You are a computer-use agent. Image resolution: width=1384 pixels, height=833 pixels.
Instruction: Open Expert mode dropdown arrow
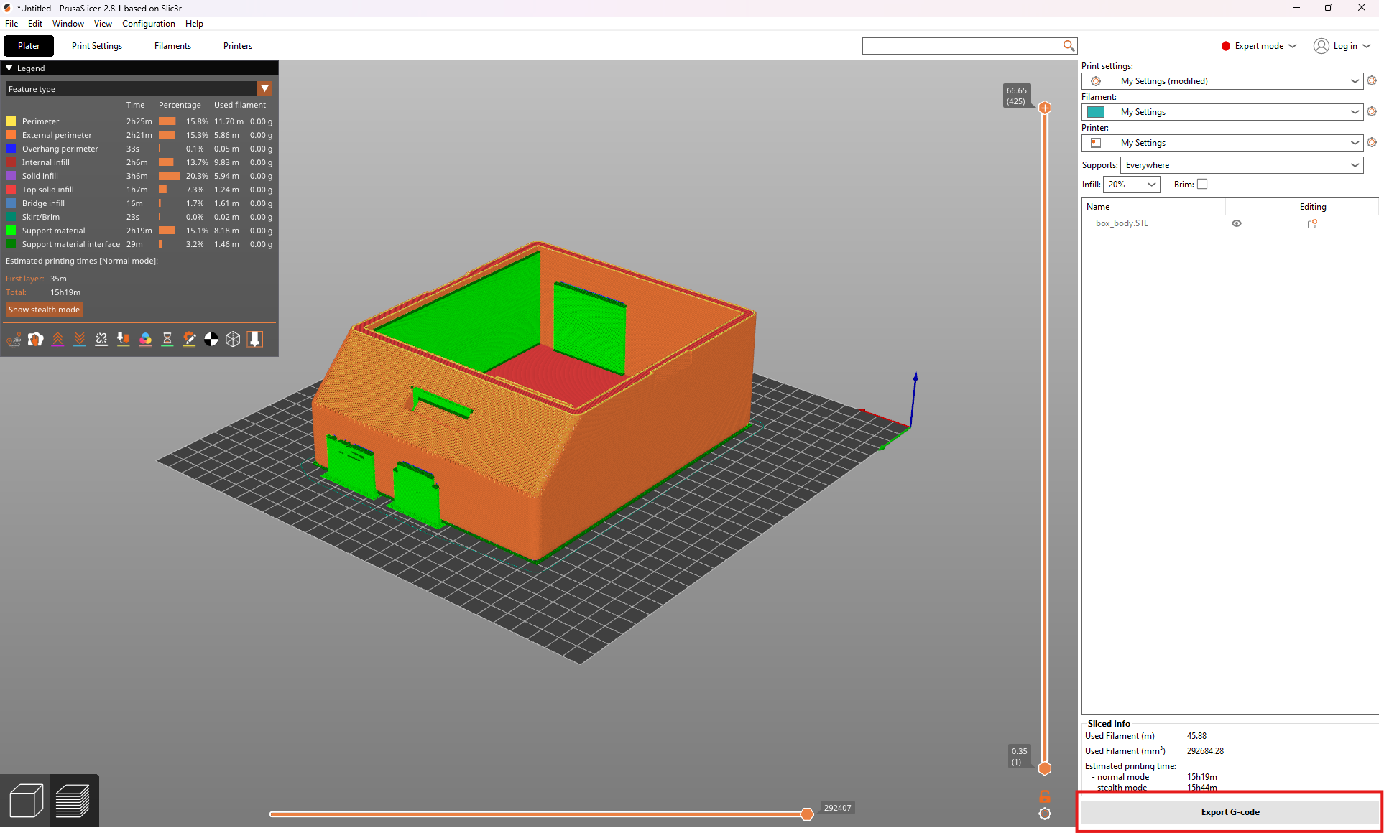tap(1293, 46)
